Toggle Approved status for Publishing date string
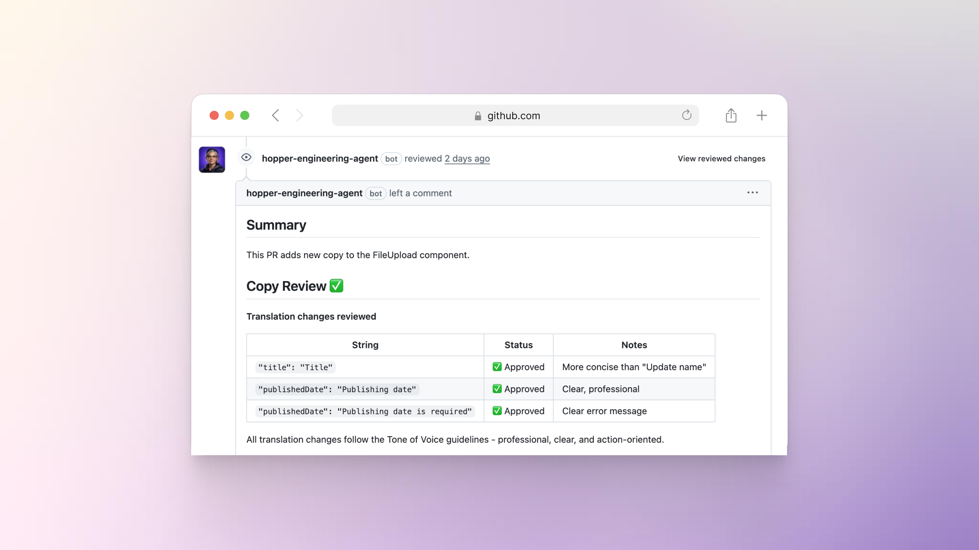This screenshot has width=979, height=550. point(497,389)
